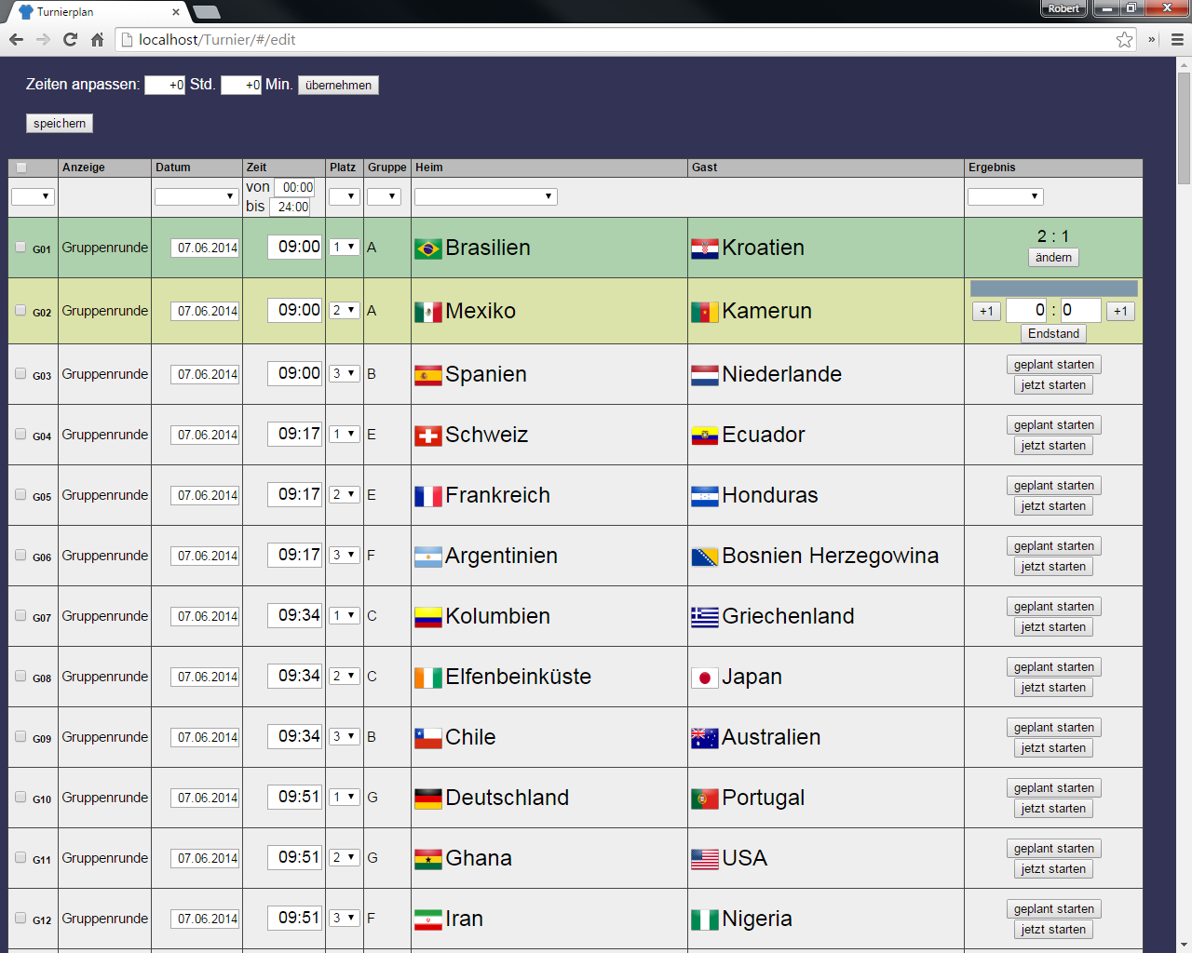The image size is (1192, 953).
Task: Click the Niederlande flag icon
Action: [705, 375]
